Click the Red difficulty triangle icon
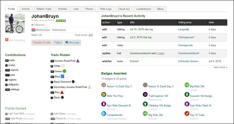The image size is (234, 124). point(62,92)
